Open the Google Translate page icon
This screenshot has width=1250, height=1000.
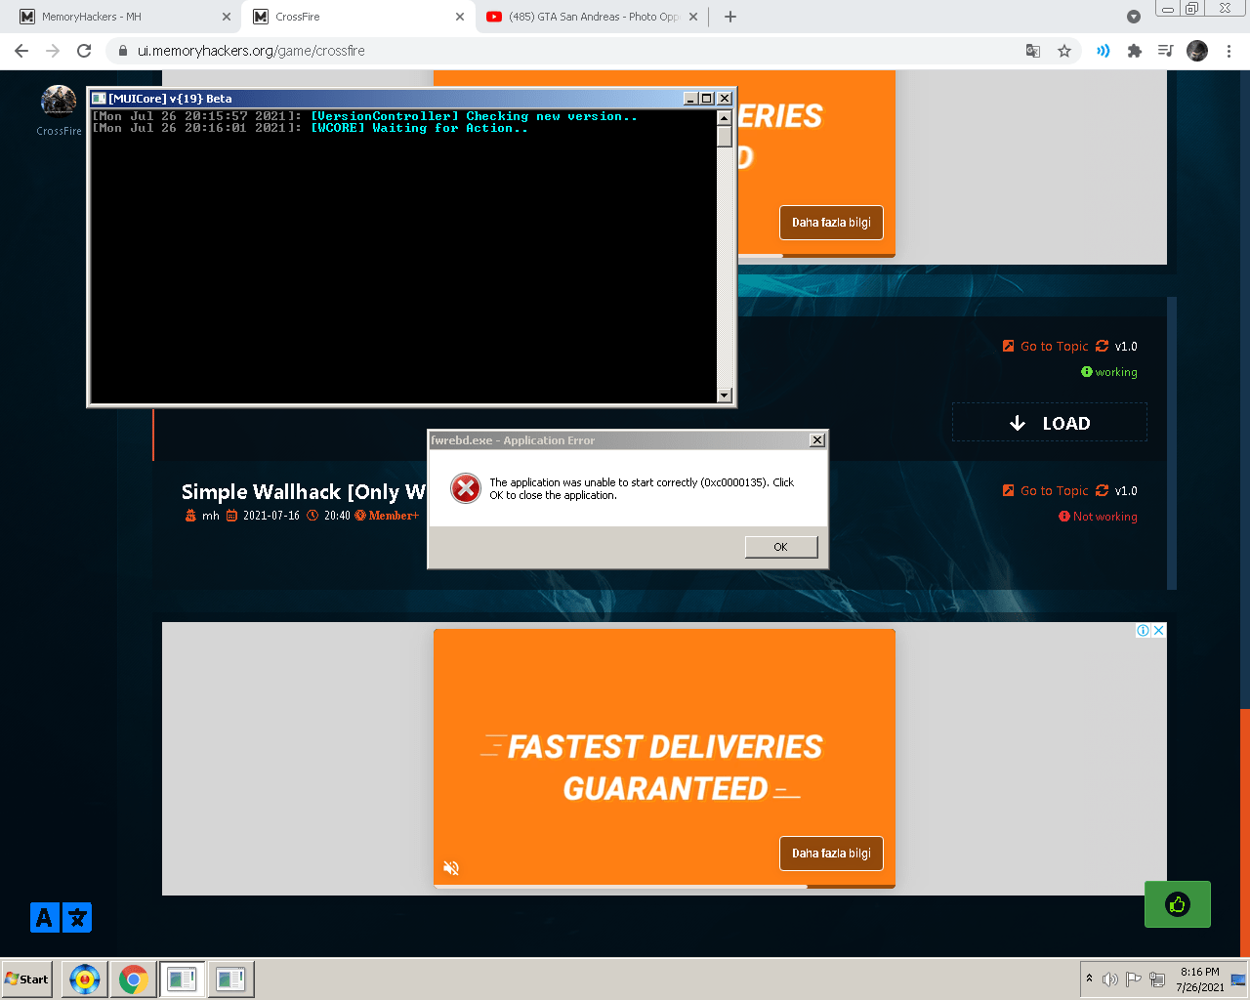pyautogui.click(x=1033, y=51)
